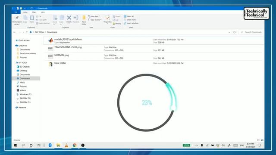This screenshot has width=276, height=155.
Task: Click the Up one level arrow
Action: [x=27, y=32]
